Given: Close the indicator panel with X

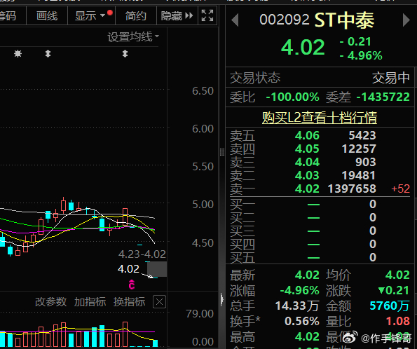Looking at the screenshot, I should 160,302.
